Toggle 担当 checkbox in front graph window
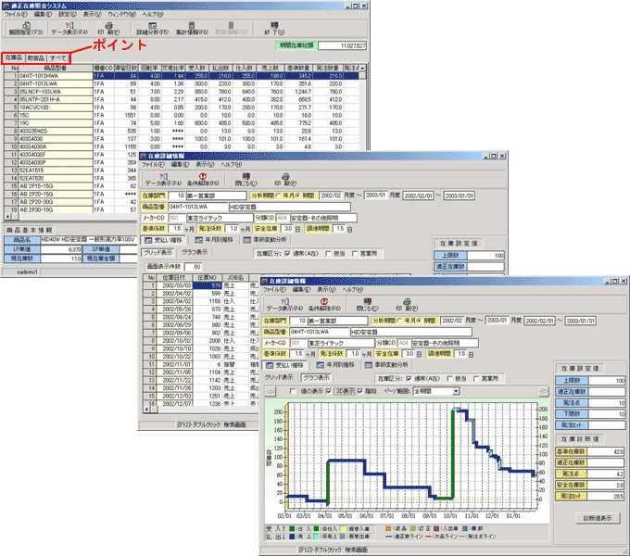The height and width of the screenshot is (556, 630). click(449, 378)
